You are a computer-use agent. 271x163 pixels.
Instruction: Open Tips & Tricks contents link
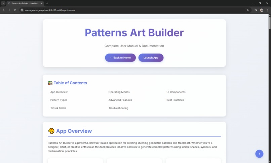[58, 108]
